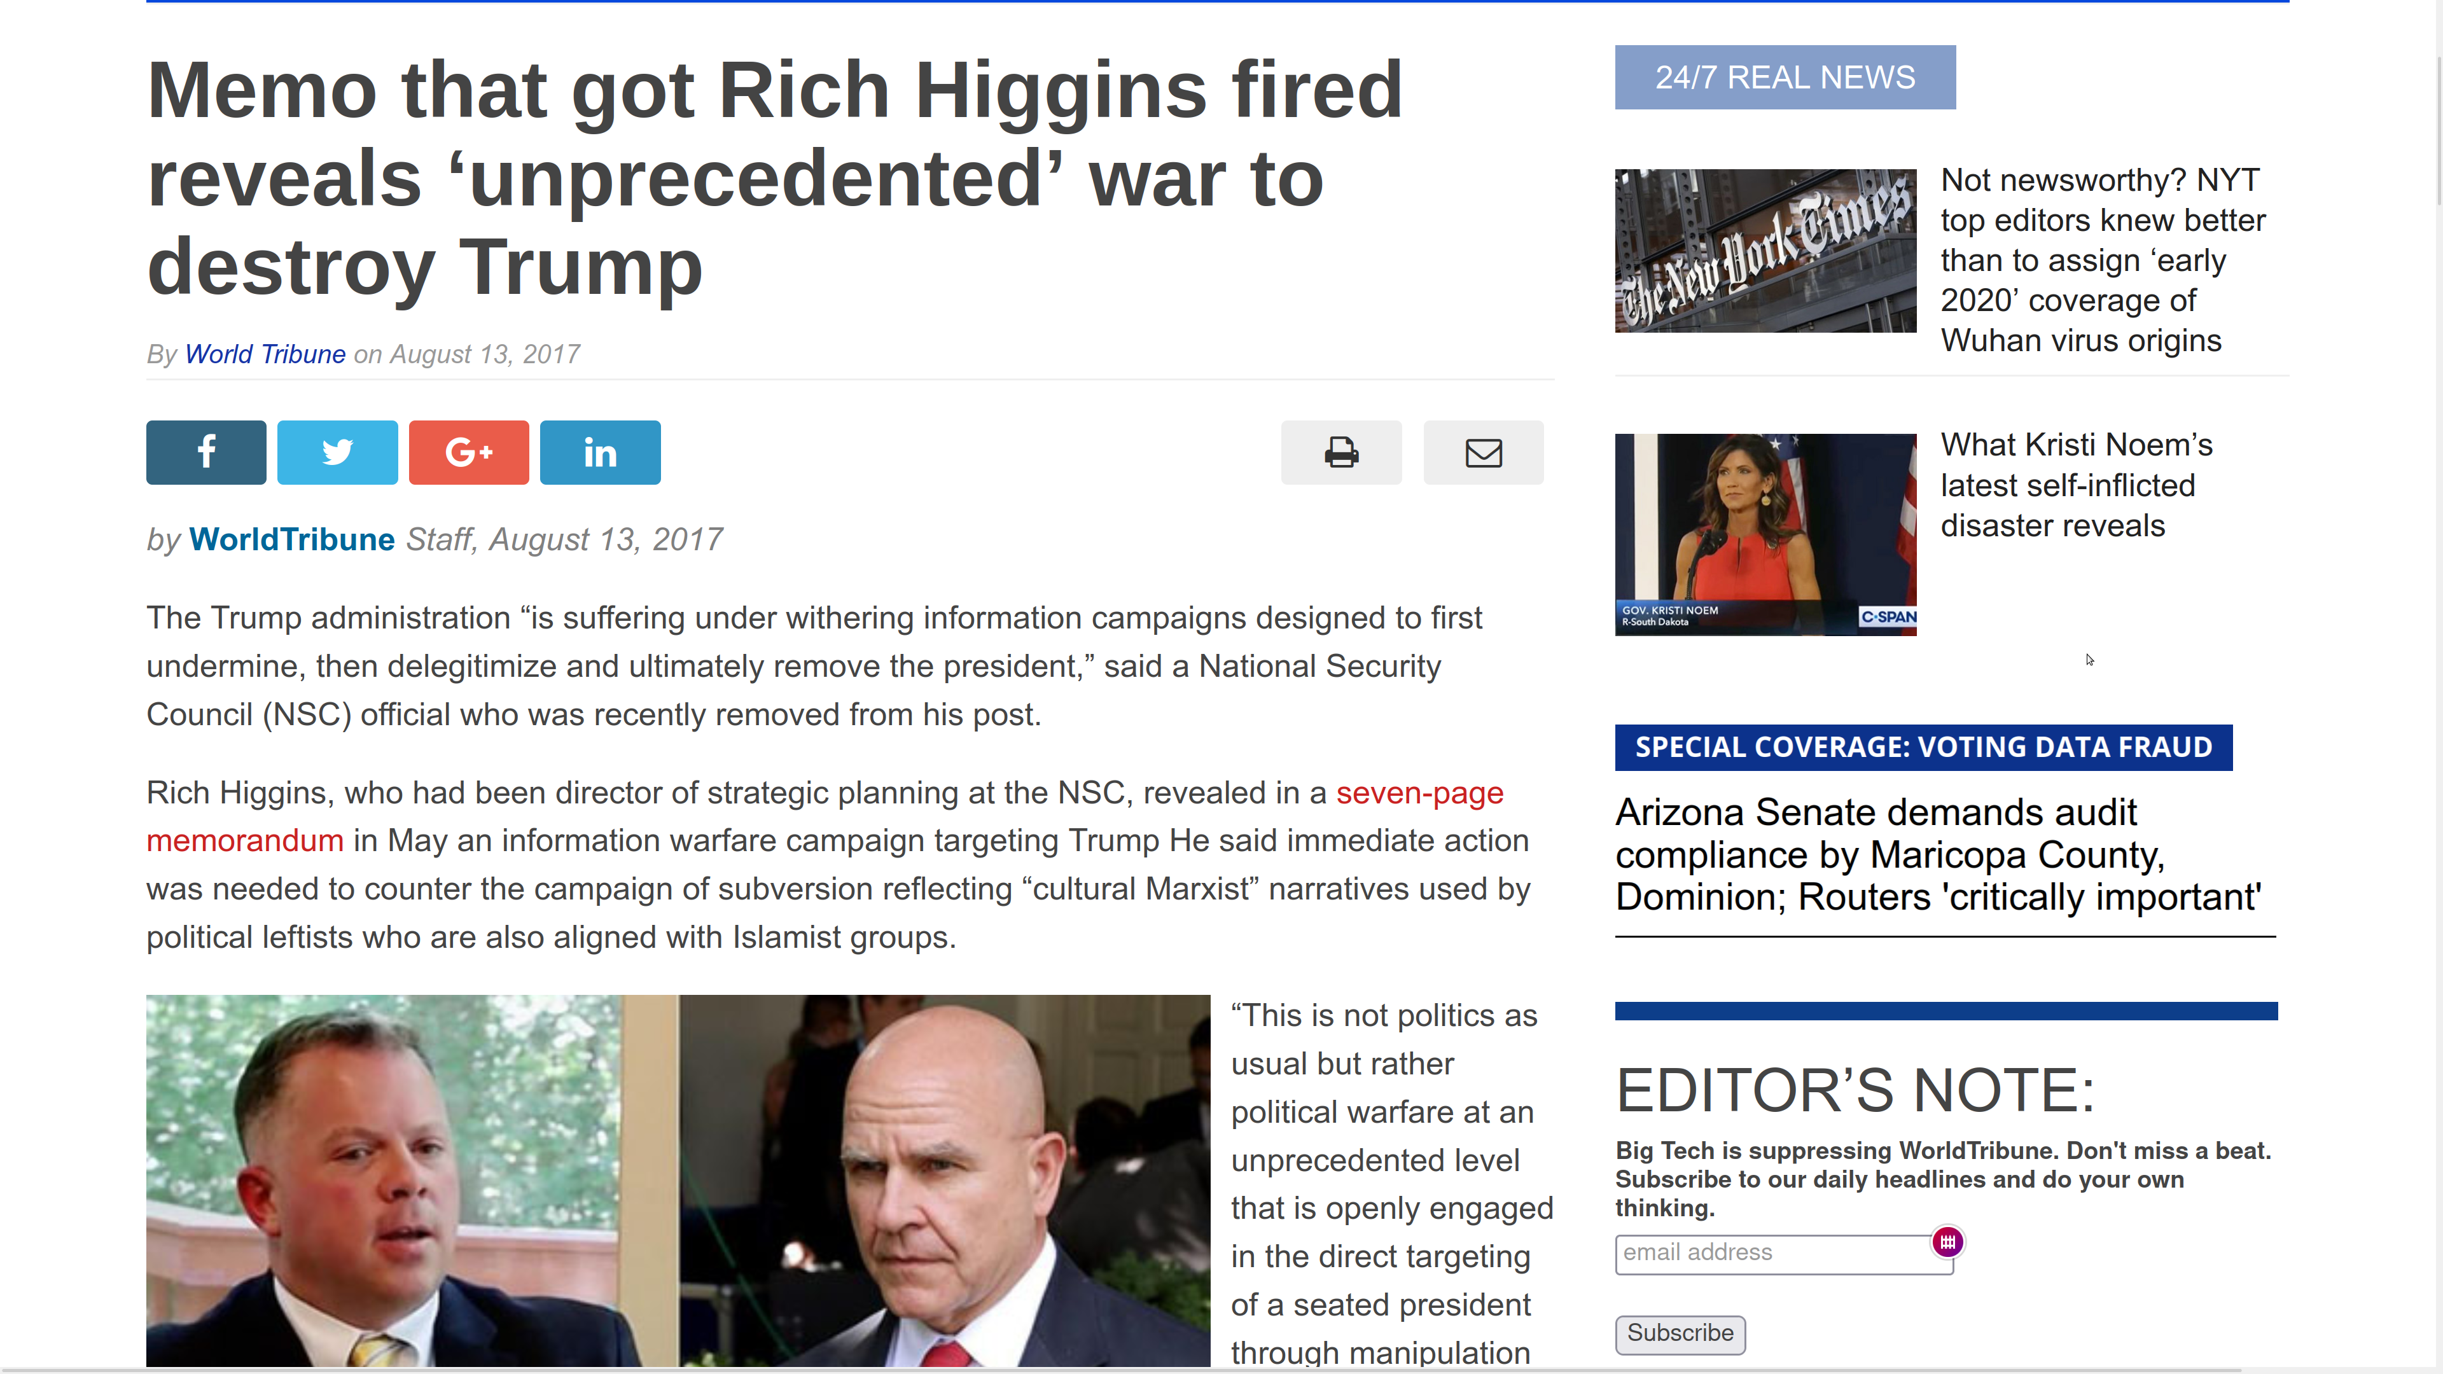Open the World Tribune author link
Screen dimensions: 2443x1374
point(265,354)
